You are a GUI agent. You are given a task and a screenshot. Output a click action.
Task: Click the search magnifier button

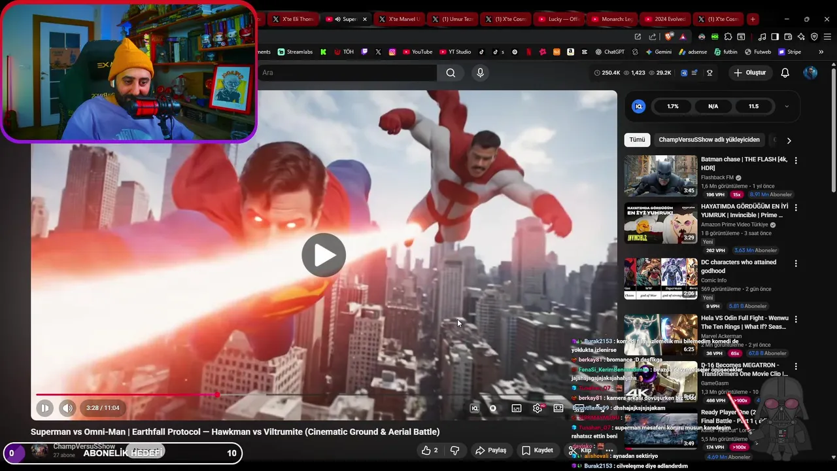(451, 73)
